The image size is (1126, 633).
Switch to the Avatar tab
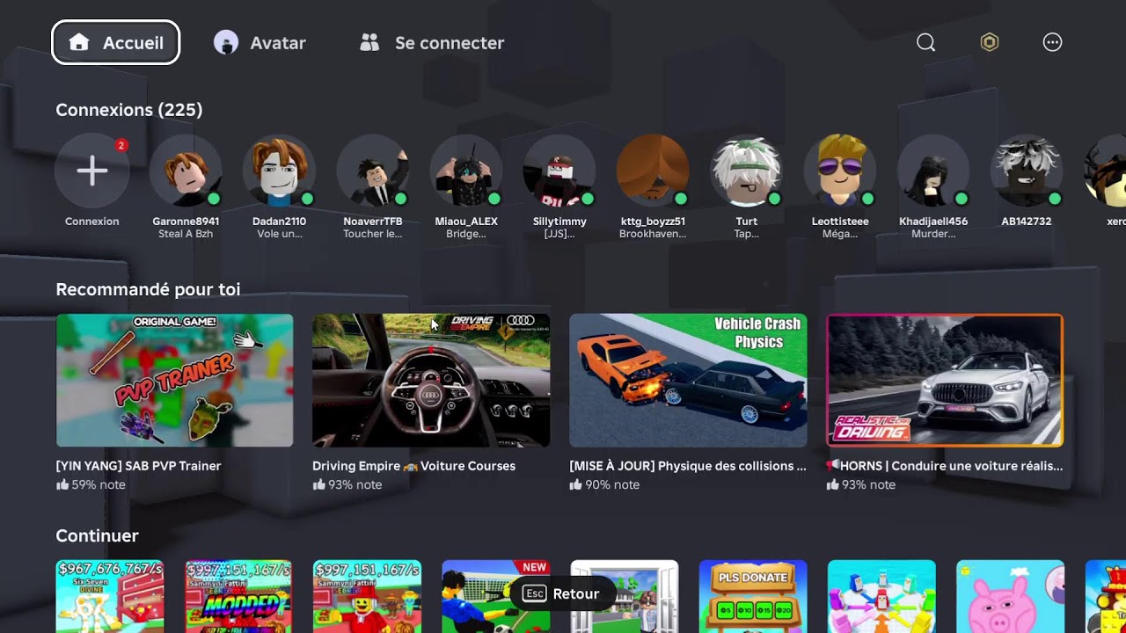tap(260, 42)
